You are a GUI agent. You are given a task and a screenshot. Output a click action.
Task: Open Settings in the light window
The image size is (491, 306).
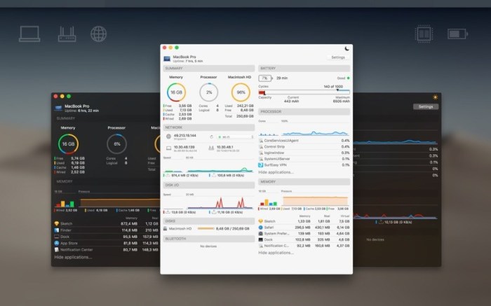click(x=338, y=57)
